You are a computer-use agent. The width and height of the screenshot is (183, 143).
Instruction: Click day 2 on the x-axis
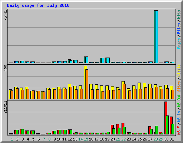(x=17, y=139)
